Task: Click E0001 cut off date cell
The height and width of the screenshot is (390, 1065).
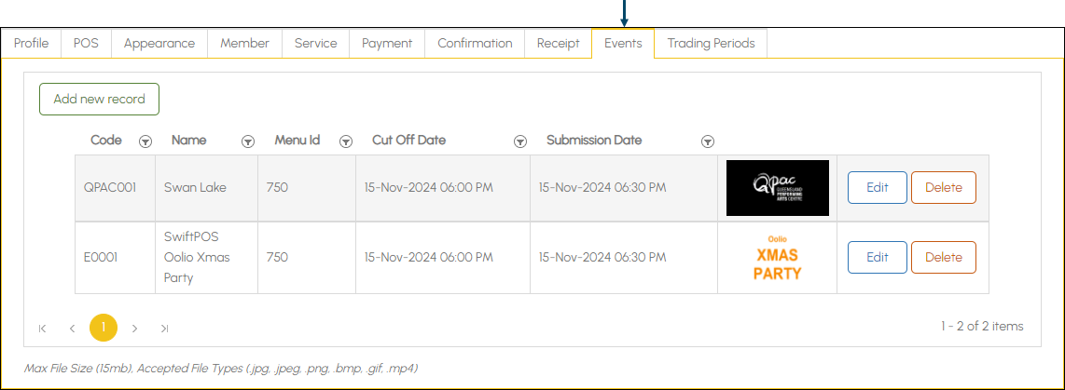Action: tap(443, 258)
